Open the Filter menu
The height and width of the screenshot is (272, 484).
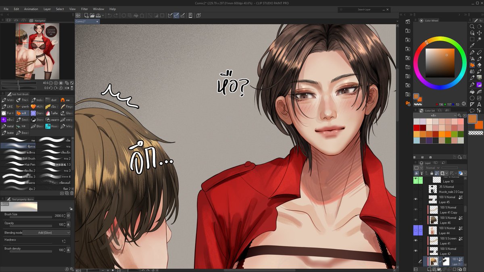coord(84,9)
